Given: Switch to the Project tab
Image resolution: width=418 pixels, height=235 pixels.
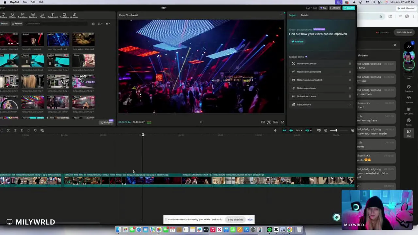Looking at the screenshot, I should point(293,15).
